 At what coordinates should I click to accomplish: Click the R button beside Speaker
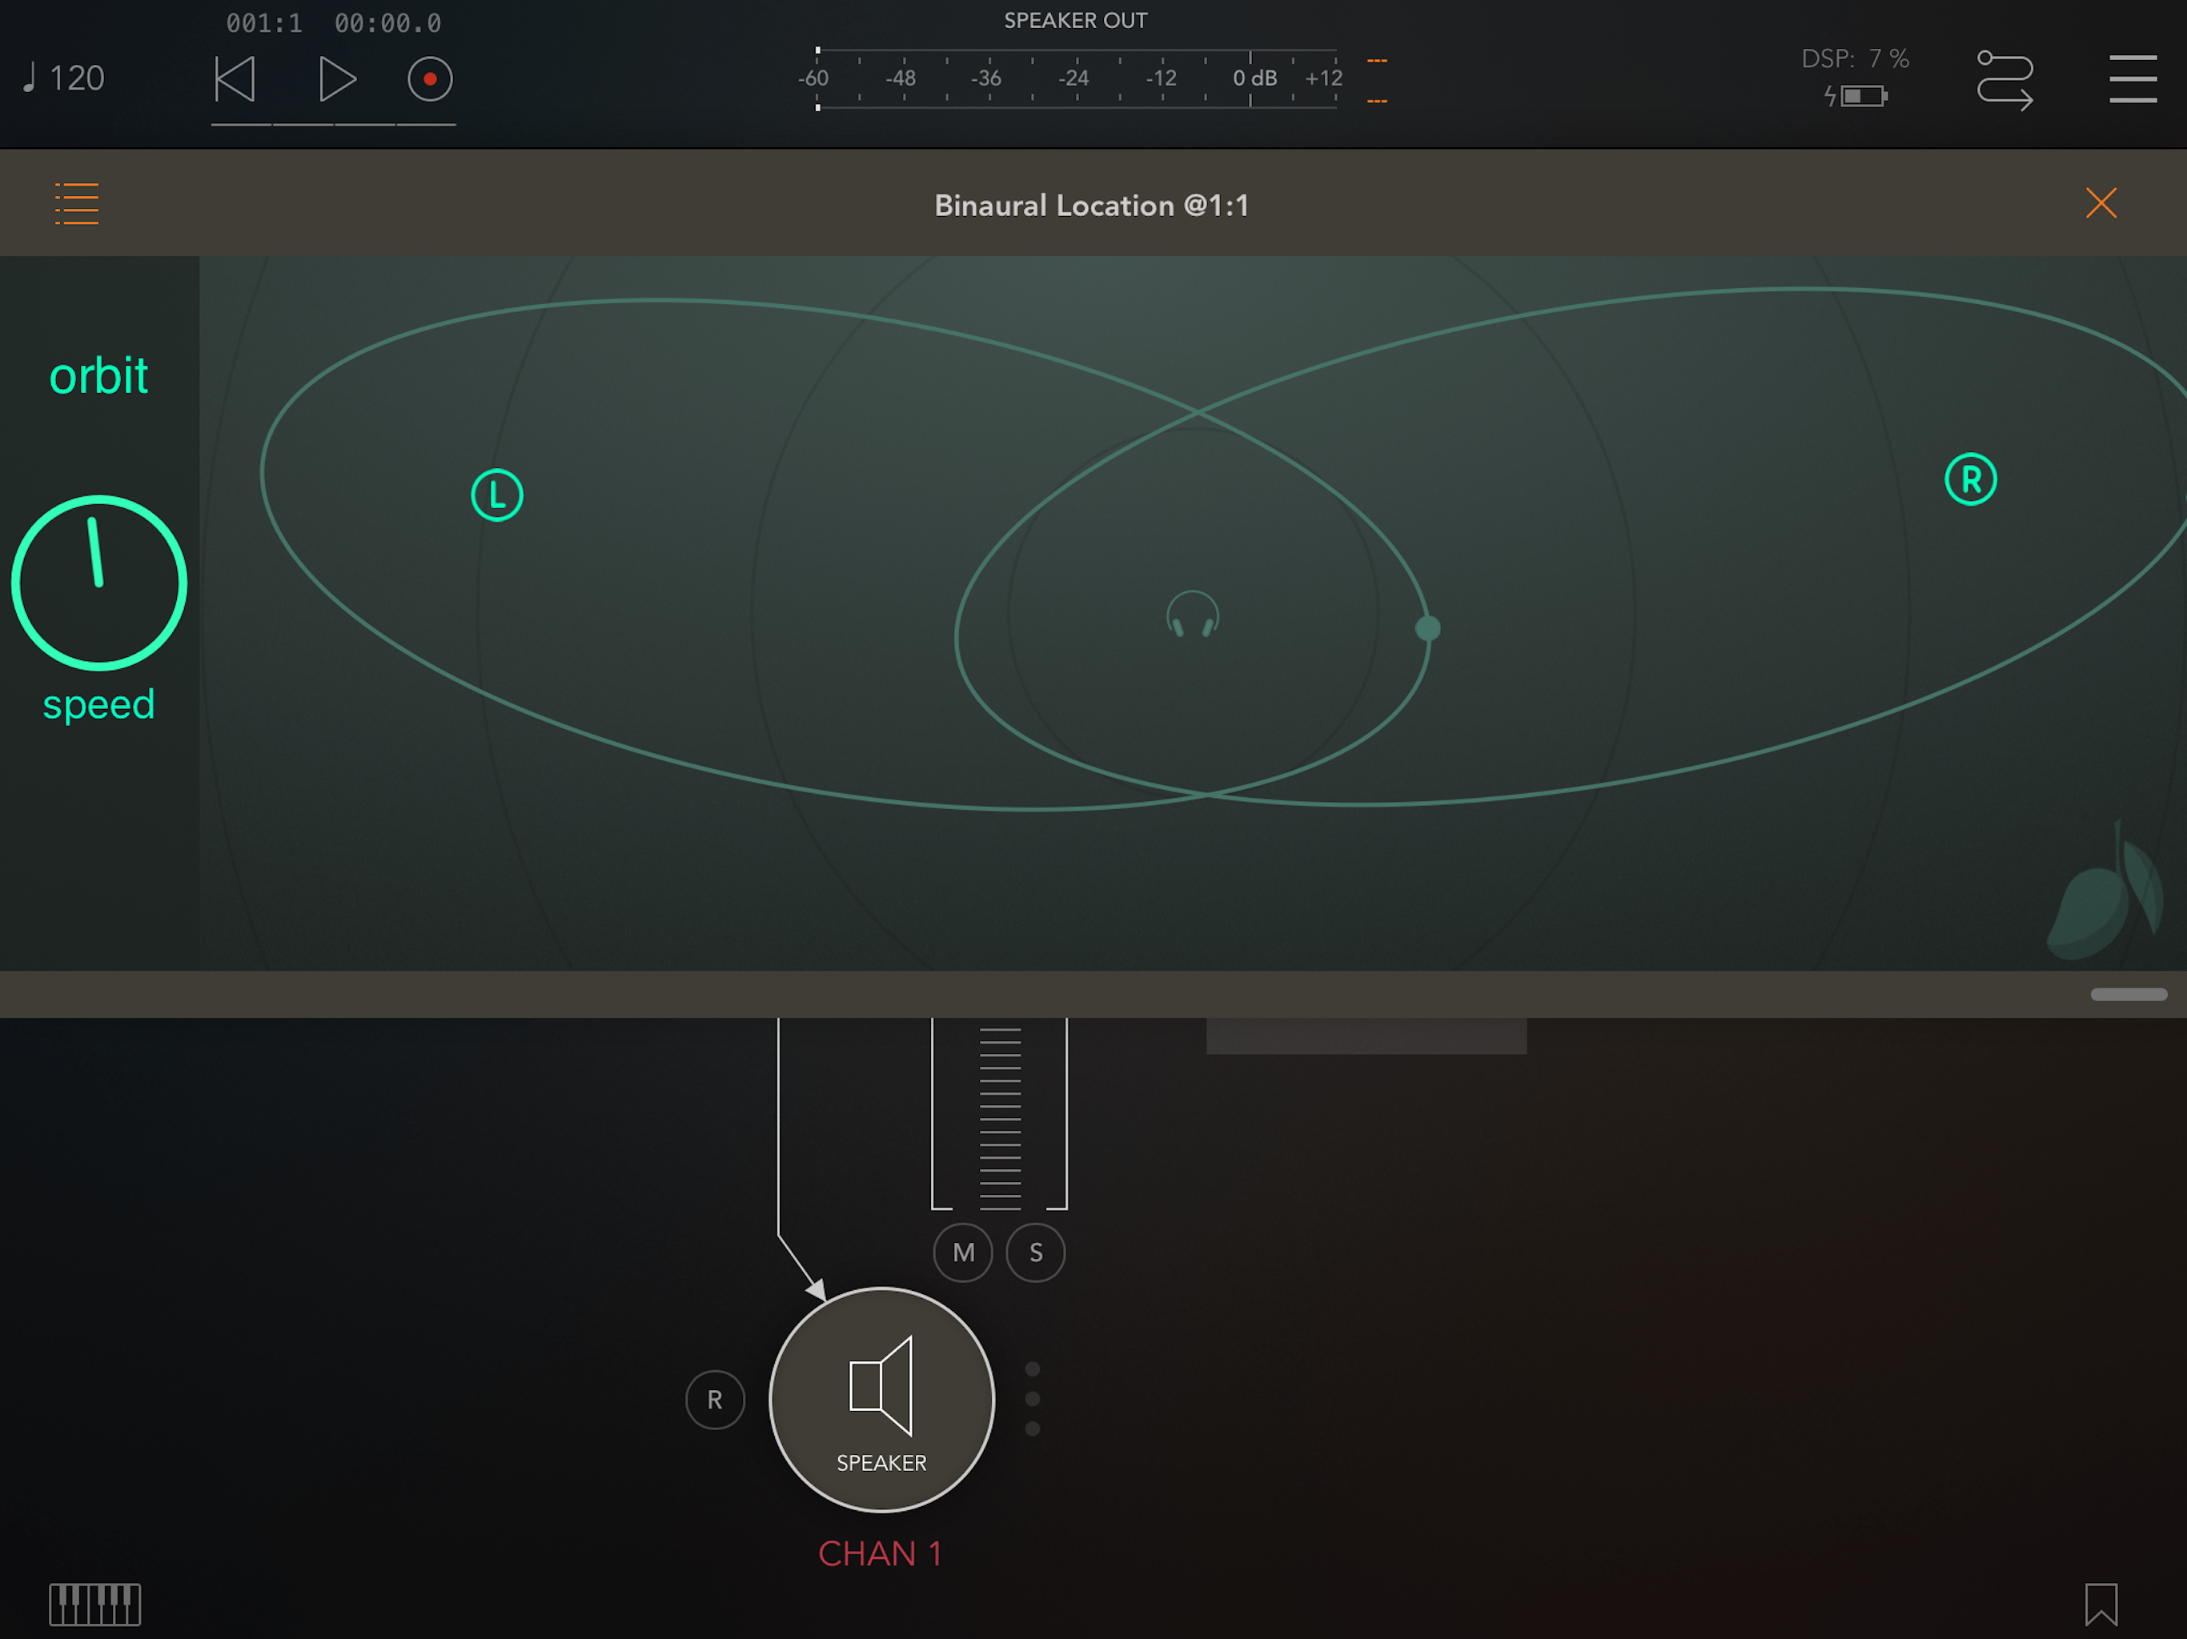click(714, 1400)
